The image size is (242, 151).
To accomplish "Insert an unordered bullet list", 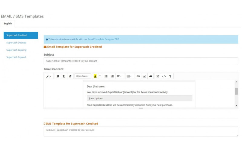I will tap(106, 76).
